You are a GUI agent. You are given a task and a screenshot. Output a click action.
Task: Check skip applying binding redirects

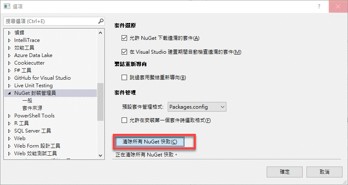point(124,78)
